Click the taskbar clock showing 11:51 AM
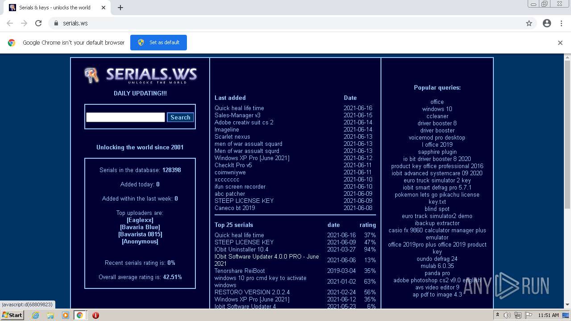 (549, 315)
